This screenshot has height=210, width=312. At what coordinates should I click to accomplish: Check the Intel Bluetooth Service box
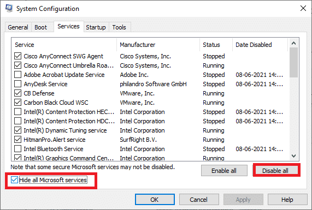(x=17, y=149)
